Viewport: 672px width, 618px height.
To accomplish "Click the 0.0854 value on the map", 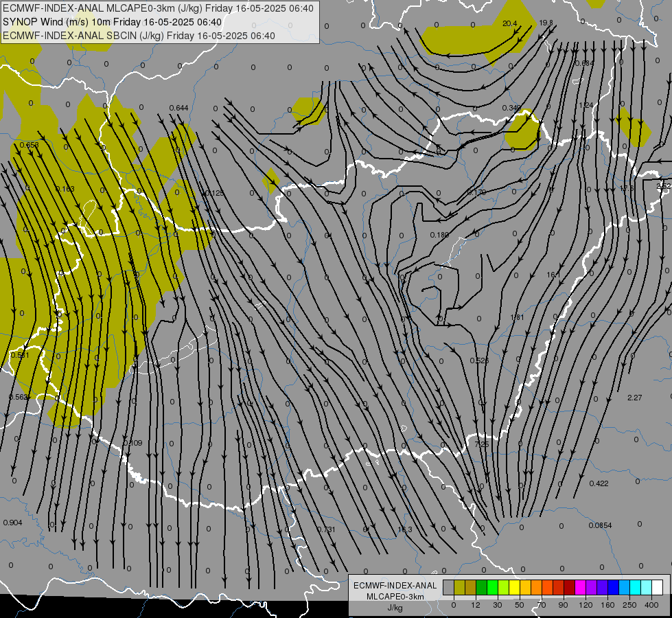I will pyautogui.click(x=600, y=525).
